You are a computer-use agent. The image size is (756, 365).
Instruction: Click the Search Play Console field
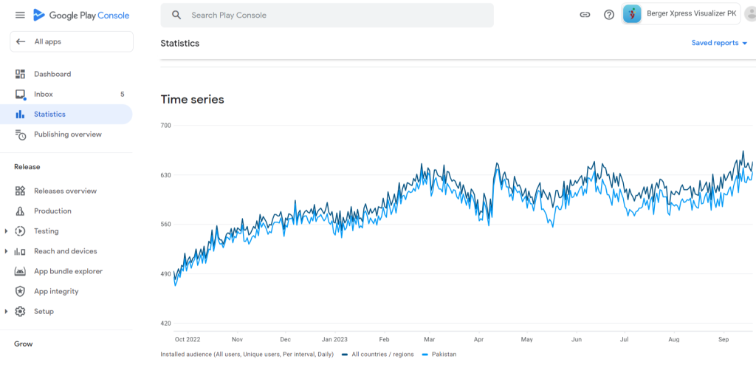pyautogui.click(x=327, y=15)
